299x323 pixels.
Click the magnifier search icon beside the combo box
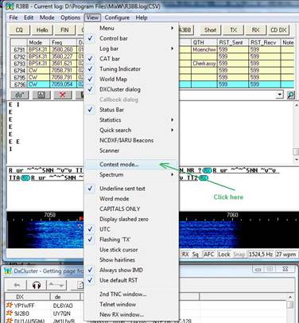[x=290, y=95]
